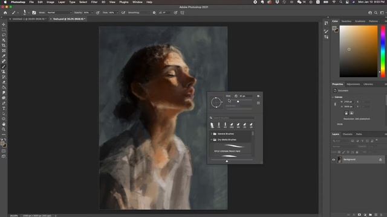
Task: Click the History panel icon
Action: click(x=327, y=23)
